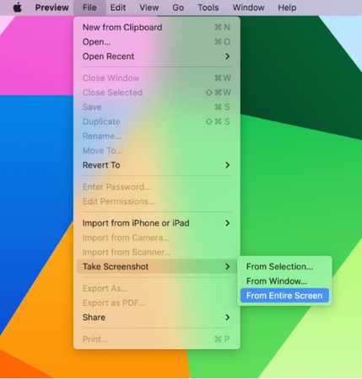Screen dimensions: 362x379
Task: Click the dimmed Duplicate item
Action: coord(157,121)
